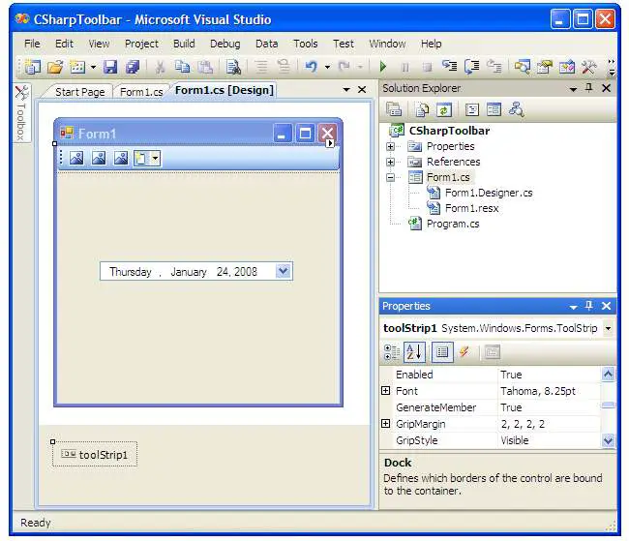Show events with the lightning bolt icon
Viewport: 629px width, 541px height.
coord(464,352)
